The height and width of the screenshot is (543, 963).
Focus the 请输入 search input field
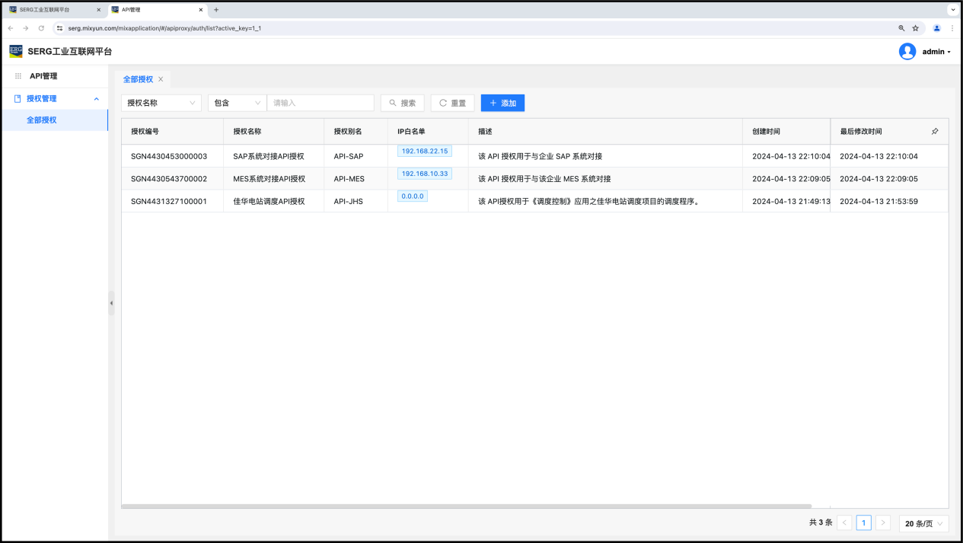(320, 103)
